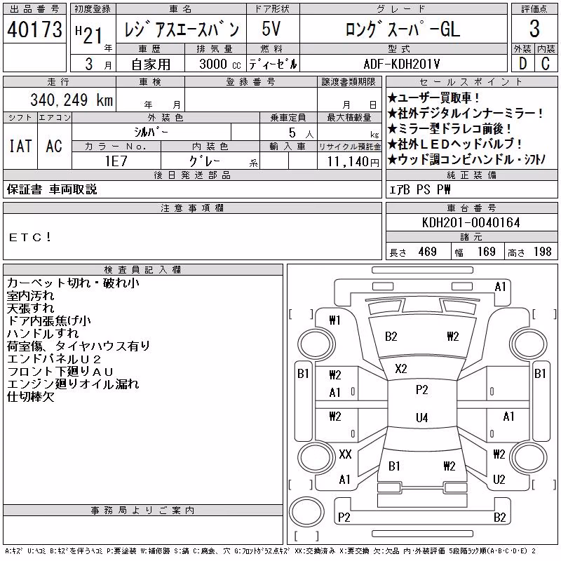Click the car name レジアスエースバン
The height and width of the screenshot is (561, 561).
tap(182, 29)
